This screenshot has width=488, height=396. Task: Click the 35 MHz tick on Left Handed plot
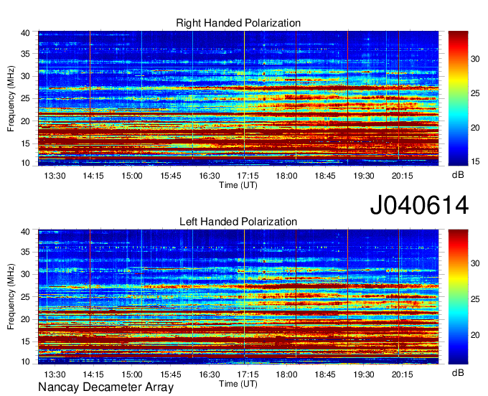(26, 252)
